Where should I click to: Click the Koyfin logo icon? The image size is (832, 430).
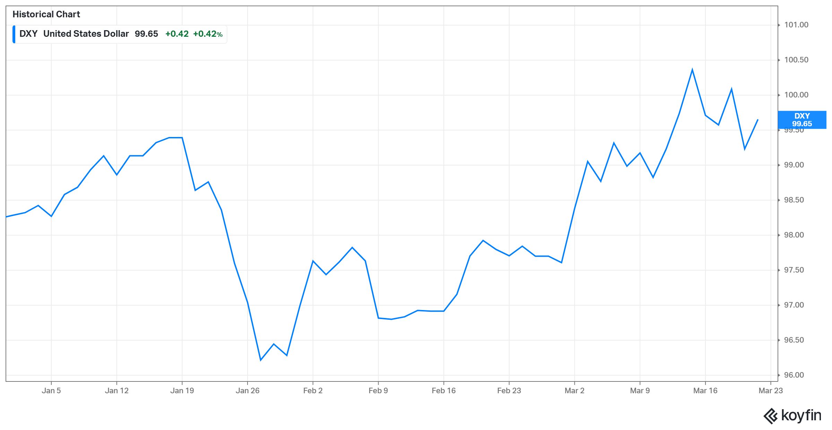pos(771,416)
